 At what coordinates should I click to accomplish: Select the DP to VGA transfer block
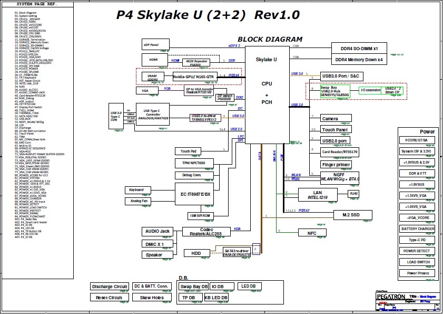point(199,90)
